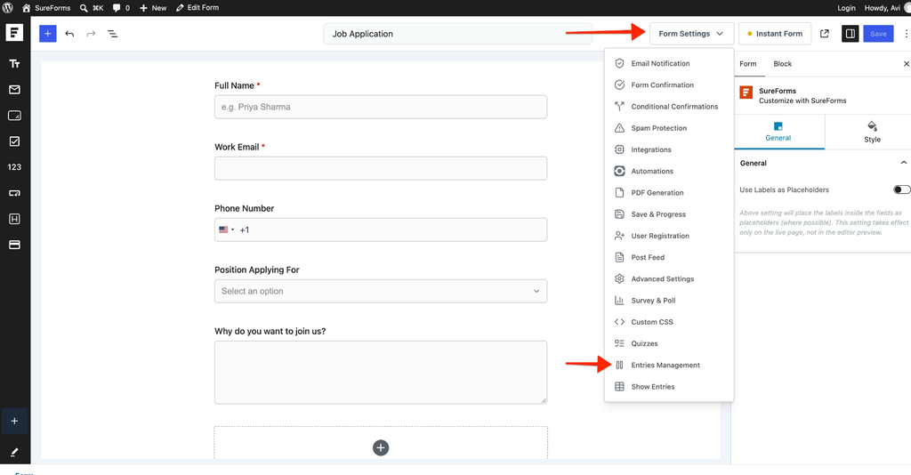Add a dropdown field from sidebar
The width and height of the screenshot is (911, 475).
point(14,193)
